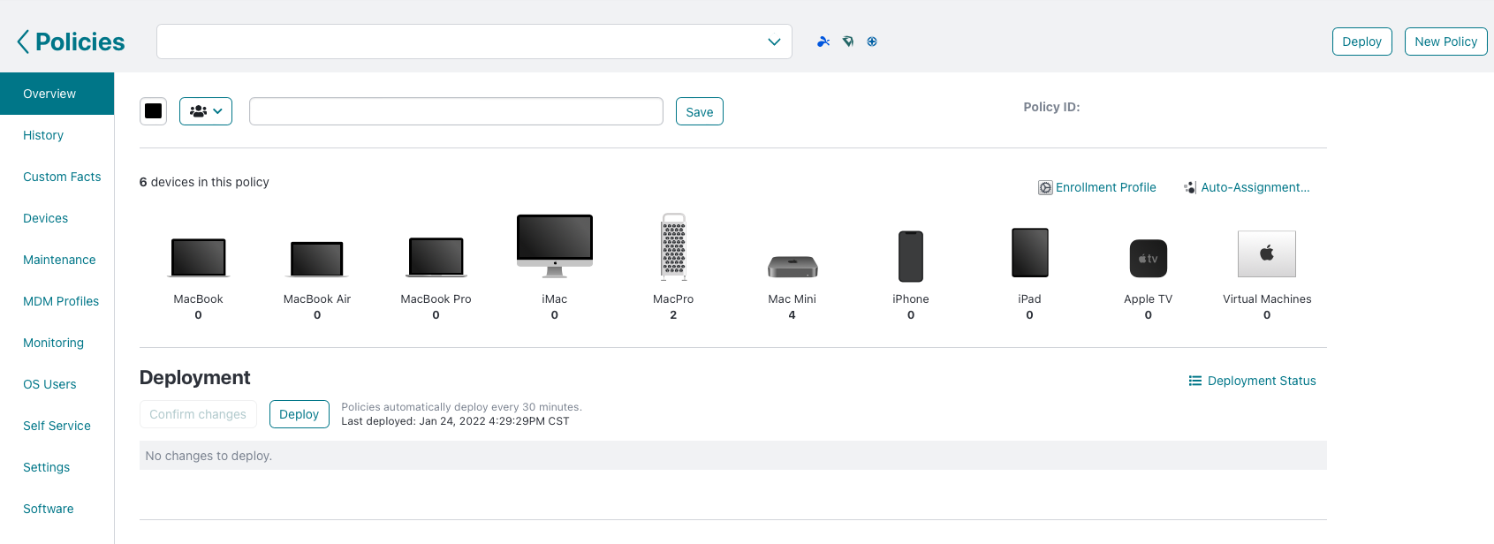This screenshot has width=1494, height=544.
Task: Open the Enrollment Profile link
Action: pos(1097,187)
